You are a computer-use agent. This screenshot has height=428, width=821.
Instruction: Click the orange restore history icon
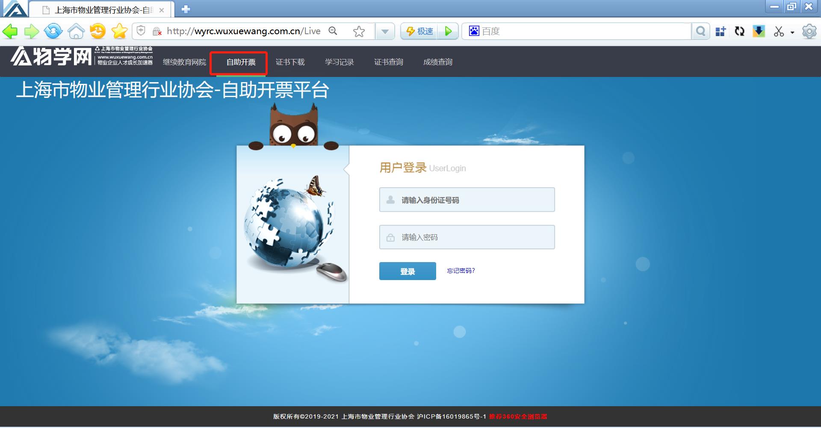(98, 31)
